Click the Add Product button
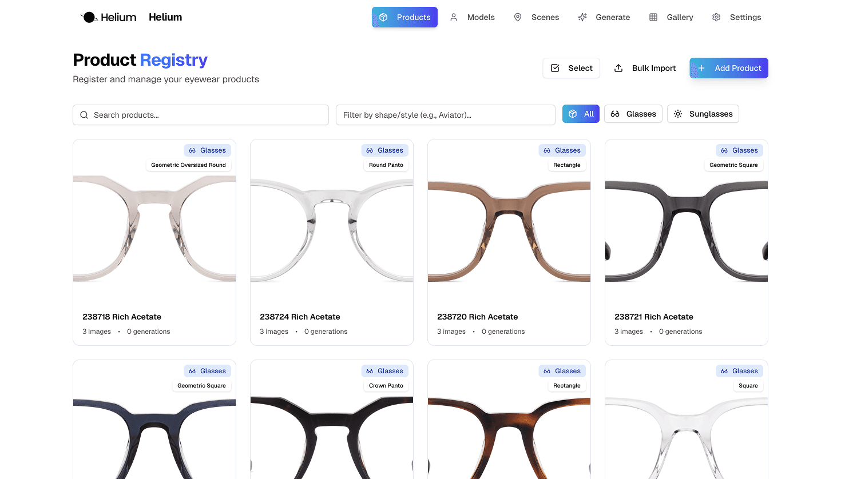This screenshot has height=479, width=841. [x=729, y=68]
